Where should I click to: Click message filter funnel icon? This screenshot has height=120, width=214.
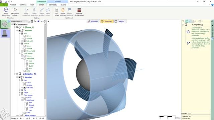(x=183, y=21)
